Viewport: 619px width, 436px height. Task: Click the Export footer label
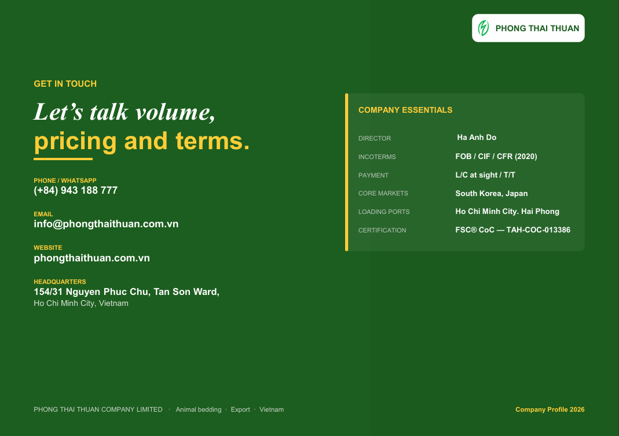coord(240,409)
